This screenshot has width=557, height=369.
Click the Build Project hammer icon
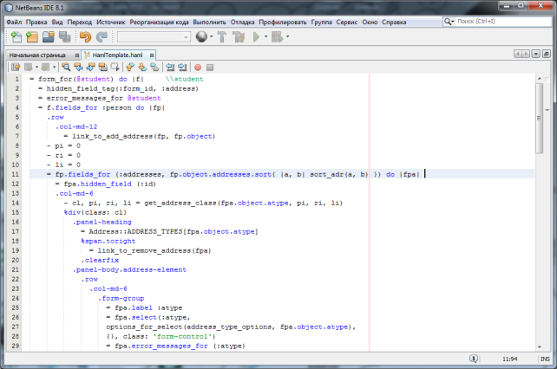(222, 37)
